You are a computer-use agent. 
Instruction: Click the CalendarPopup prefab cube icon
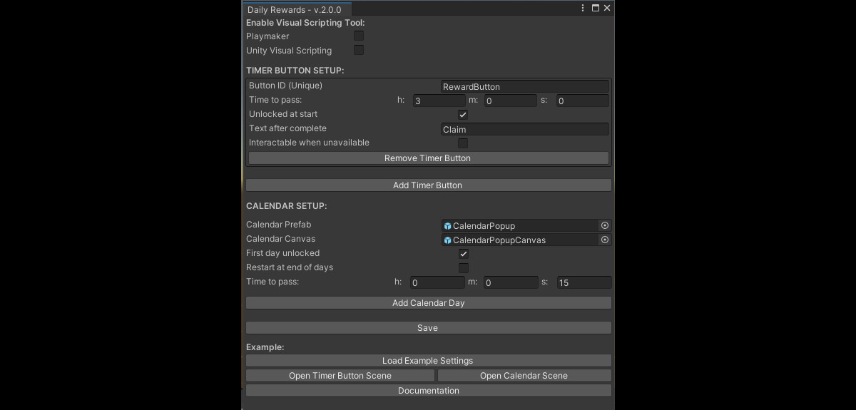point(447,225)
